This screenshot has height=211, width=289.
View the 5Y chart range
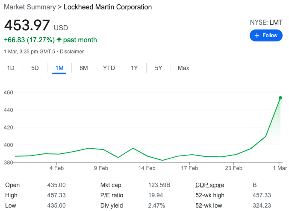click(159, 68)
